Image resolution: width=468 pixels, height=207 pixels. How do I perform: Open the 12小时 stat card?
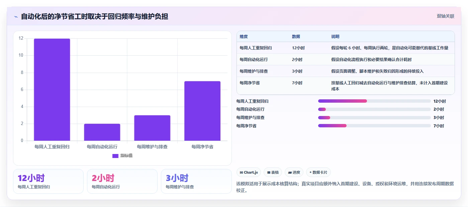pos(48,181)
